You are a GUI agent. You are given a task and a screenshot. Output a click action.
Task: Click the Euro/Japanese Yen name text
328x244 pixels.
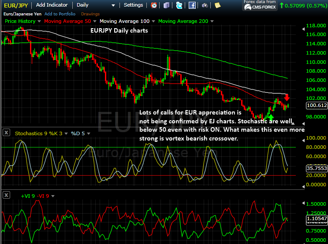[x=22, y=14]
